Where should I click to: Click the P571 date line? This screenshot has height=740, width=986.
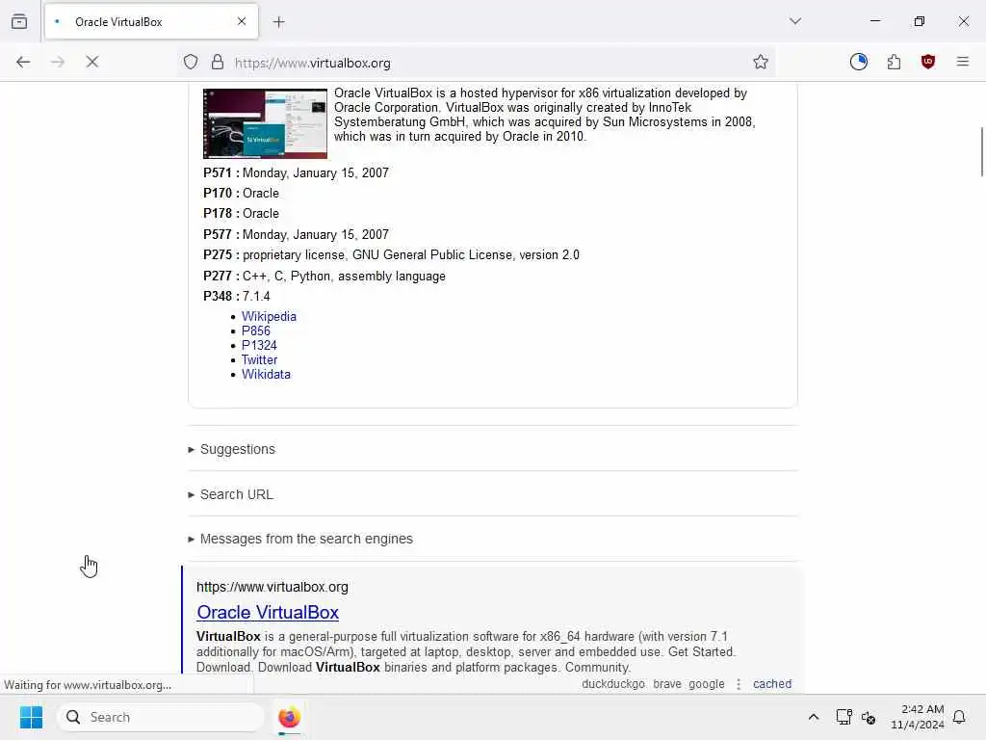tap(296, 173)
